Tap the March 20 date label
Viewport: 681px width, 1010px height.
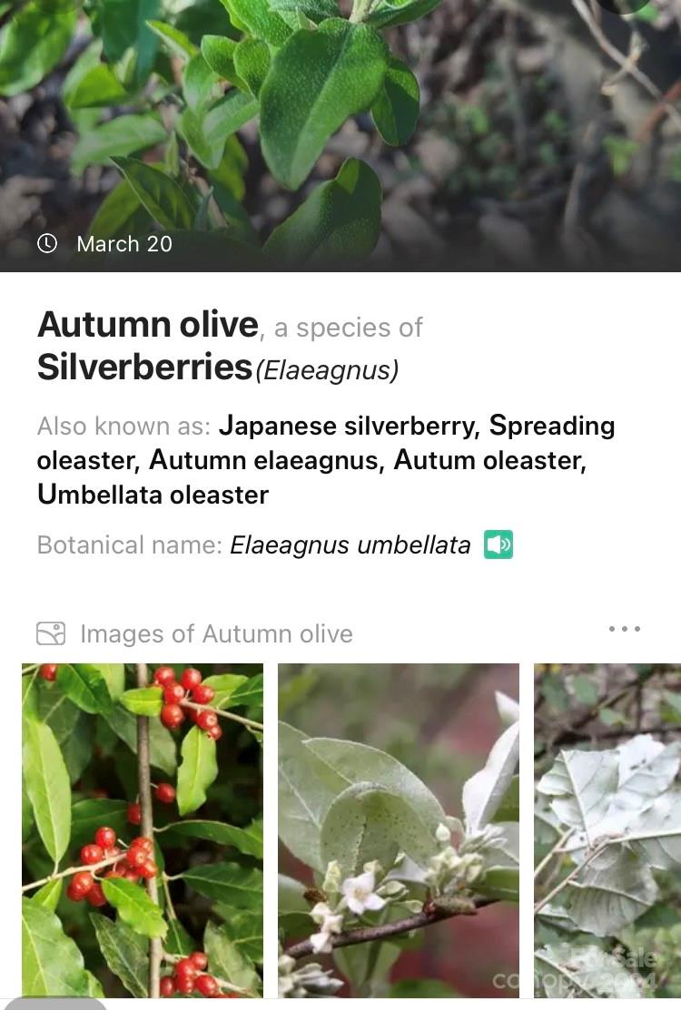point(124,244)
